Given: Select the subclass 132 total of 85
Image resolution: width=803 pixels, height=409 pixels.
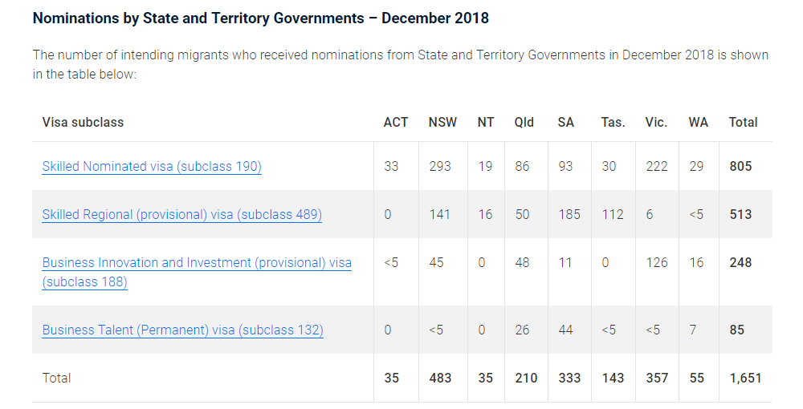Looking at the screenshot, I should coord(736,330).
